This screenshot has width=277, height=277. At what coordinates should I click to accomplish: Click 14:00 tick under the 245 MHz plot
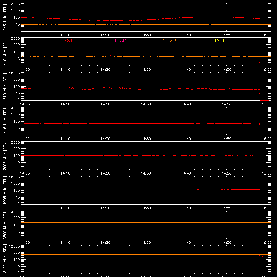[25, 35]
